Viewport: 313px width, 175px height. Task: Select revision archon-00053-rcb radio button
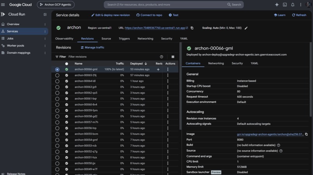click(x=57, y=146)
